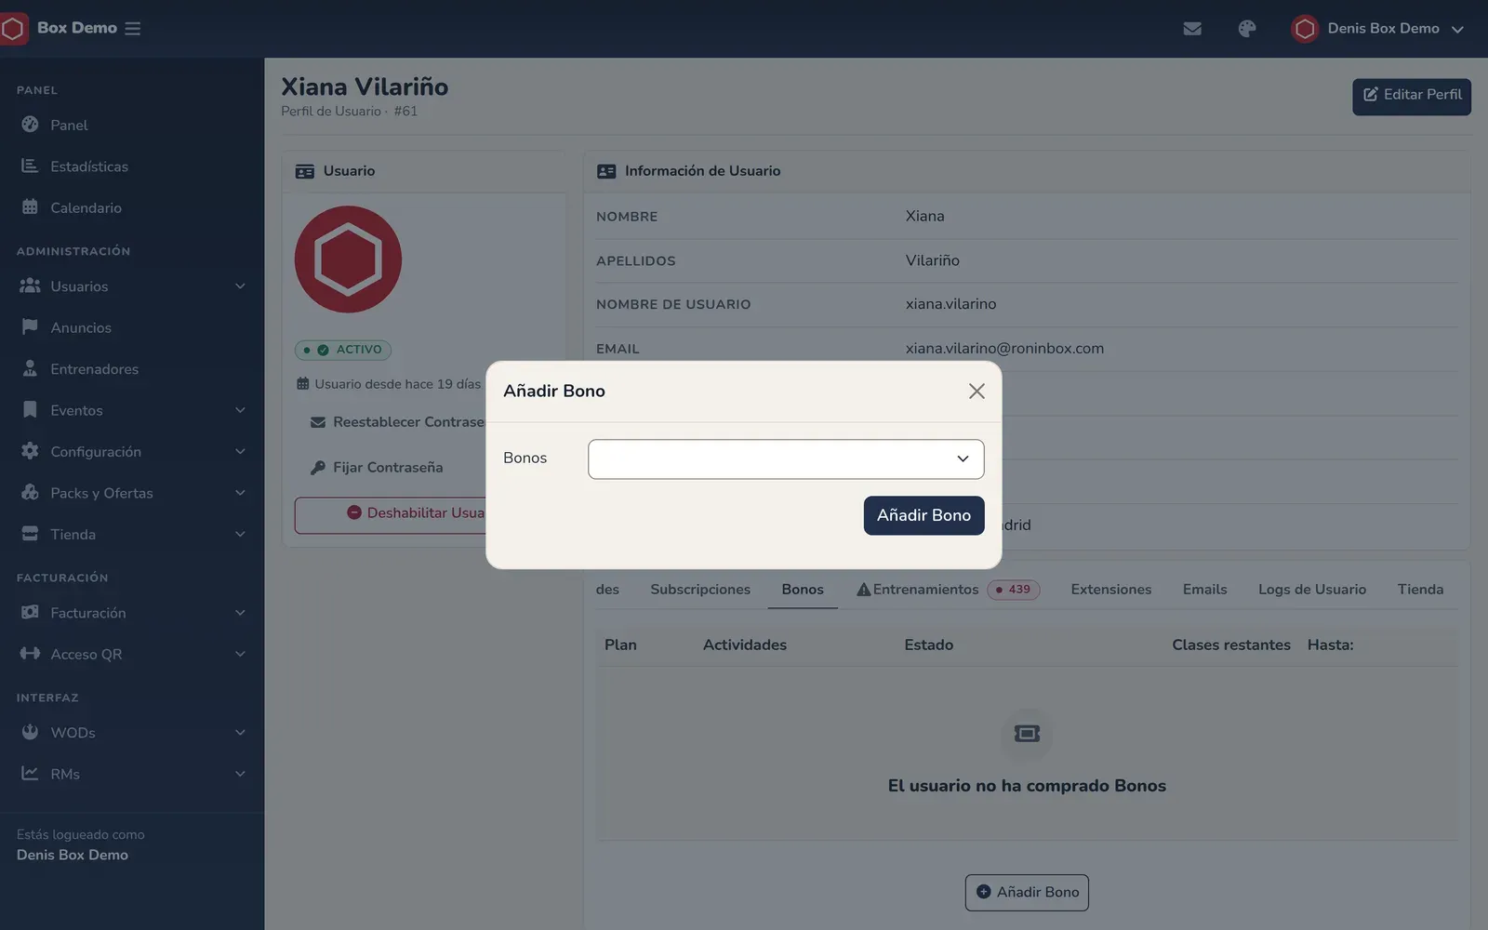1488x930 pixels.
Task: Click the Clases restantes column header
Action: point(1231,645)
